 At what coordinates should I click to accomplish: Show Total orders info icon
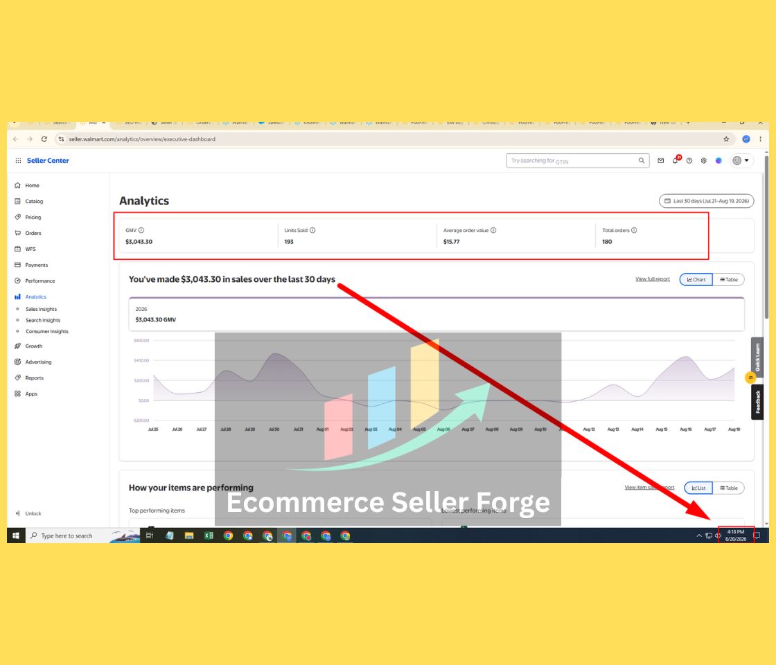tap(634, 230)
